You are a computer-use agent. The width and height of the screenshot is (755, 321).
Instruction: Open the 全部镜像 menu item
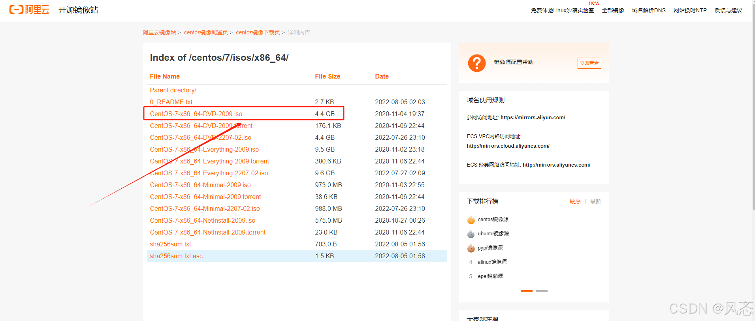(x=613, y=10)
